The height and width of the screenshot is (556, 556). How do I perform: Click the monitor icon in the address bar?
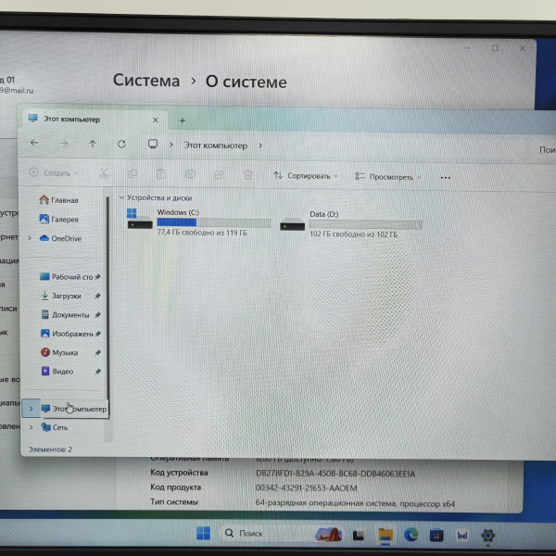tap(153, 144)
